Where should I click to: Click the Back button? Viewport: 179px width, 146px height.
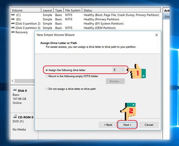[108, 125]
